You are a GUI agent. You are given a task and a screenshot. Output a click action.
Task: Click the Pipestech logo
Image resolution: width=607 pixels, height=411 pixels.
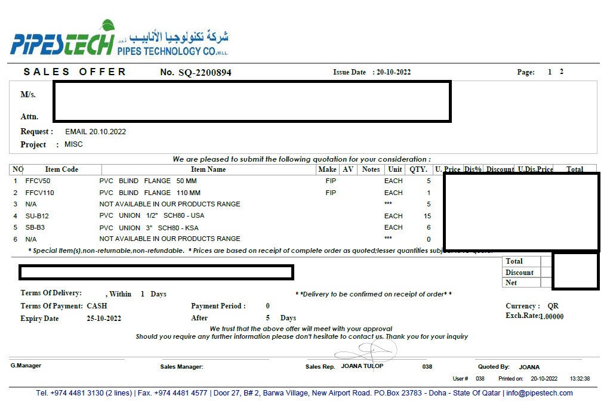tap(63, 38)
